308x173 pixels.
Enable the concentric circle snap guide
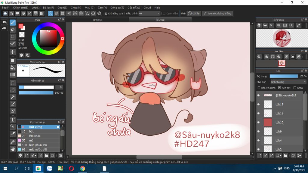(x=81, y=13)
